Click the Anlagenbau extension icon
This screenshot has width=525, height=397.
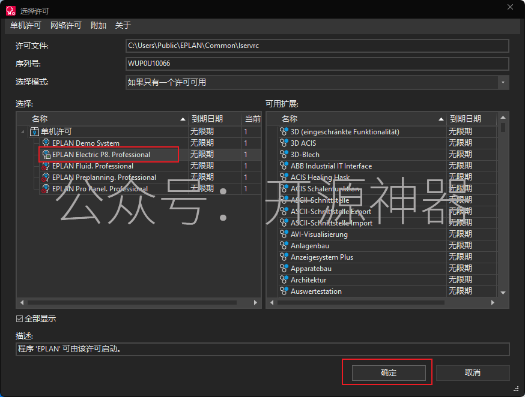coord(284,245)
